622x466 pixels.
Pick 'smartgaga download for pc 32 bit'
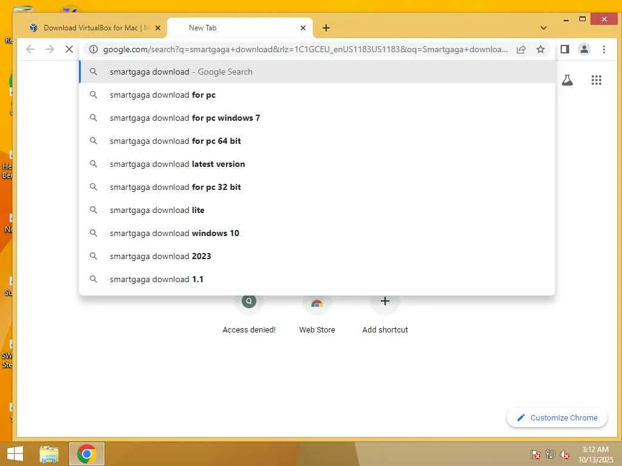317,187
